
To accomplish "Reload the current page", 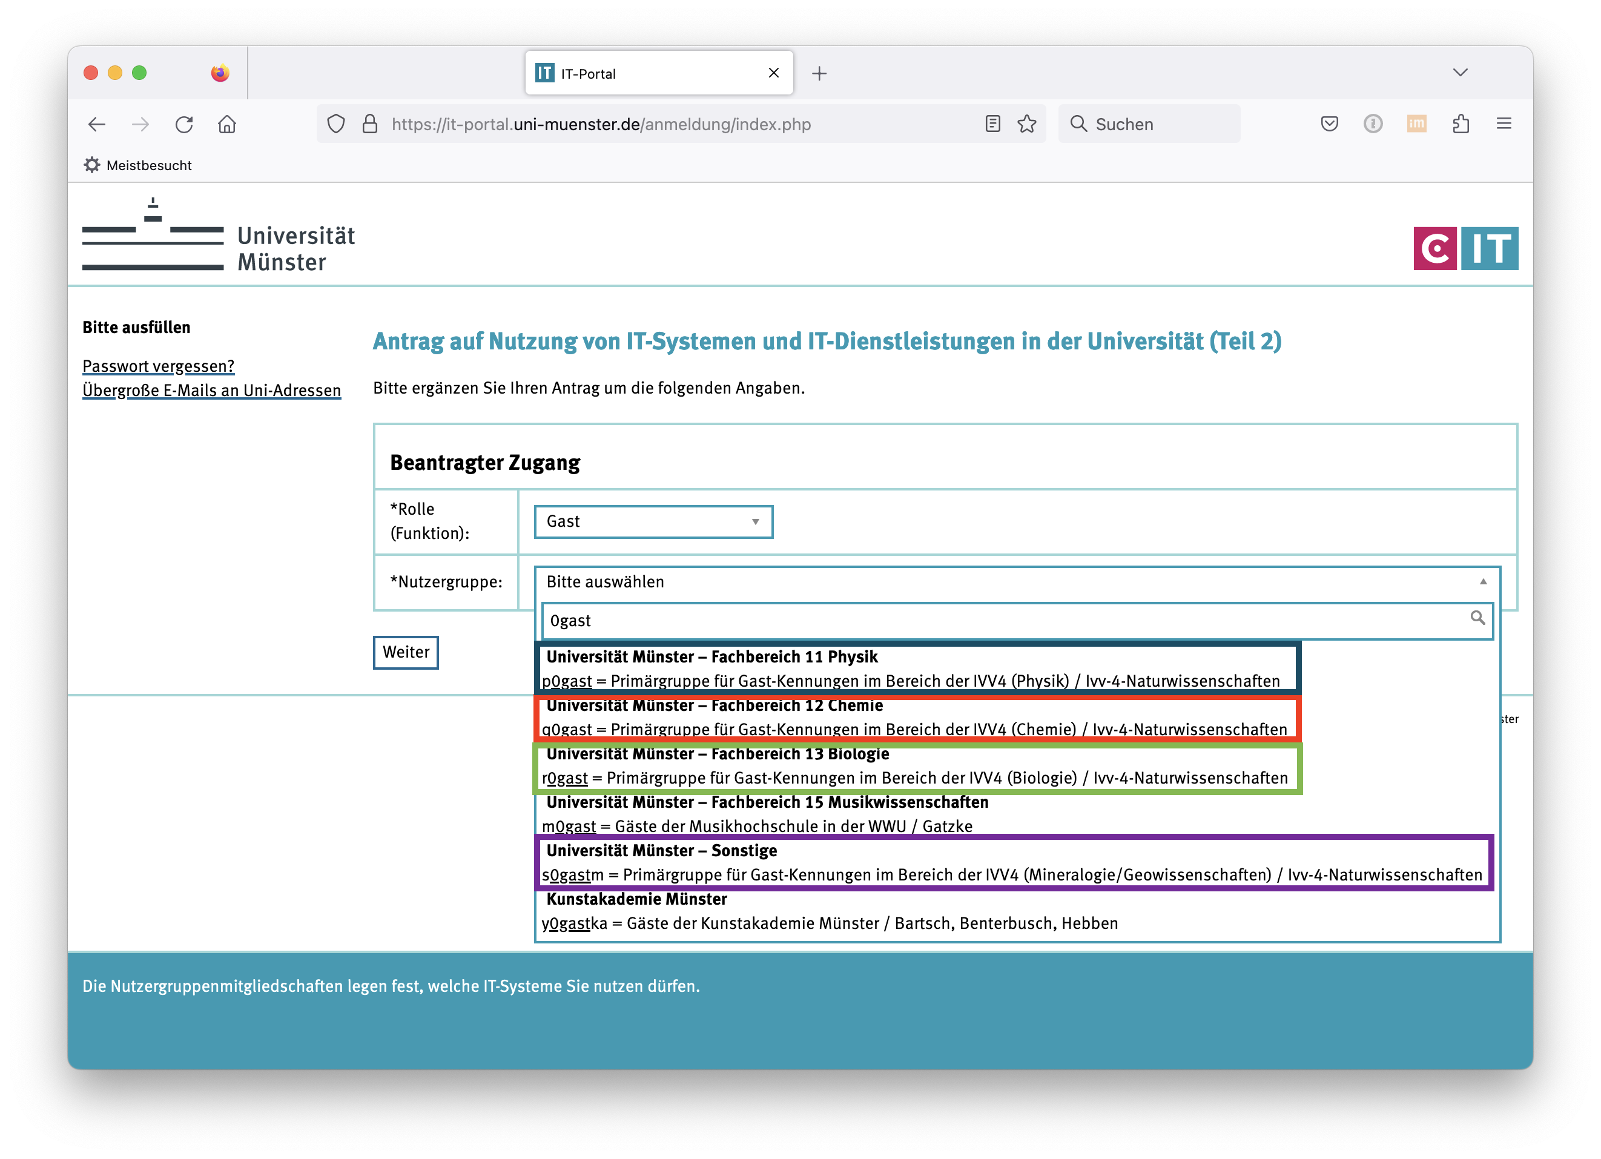I will (184, 124).
